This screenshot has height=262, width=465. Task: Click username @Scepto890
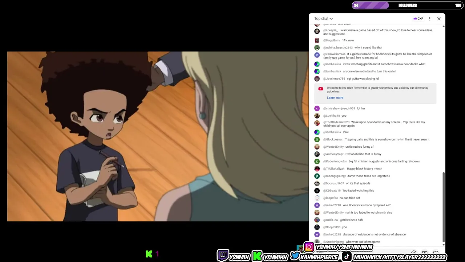332,227
